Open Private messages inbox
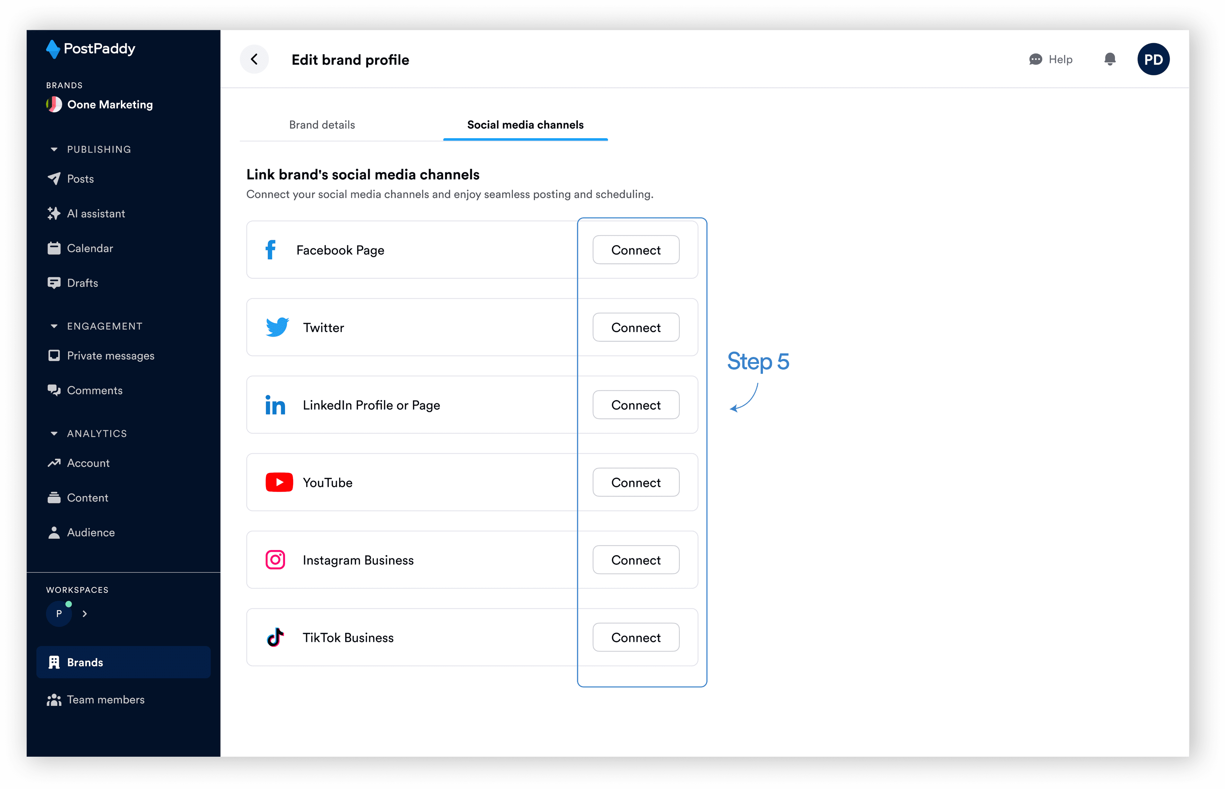Viewport: 1225px width, 789px height. tap(110, 356)
